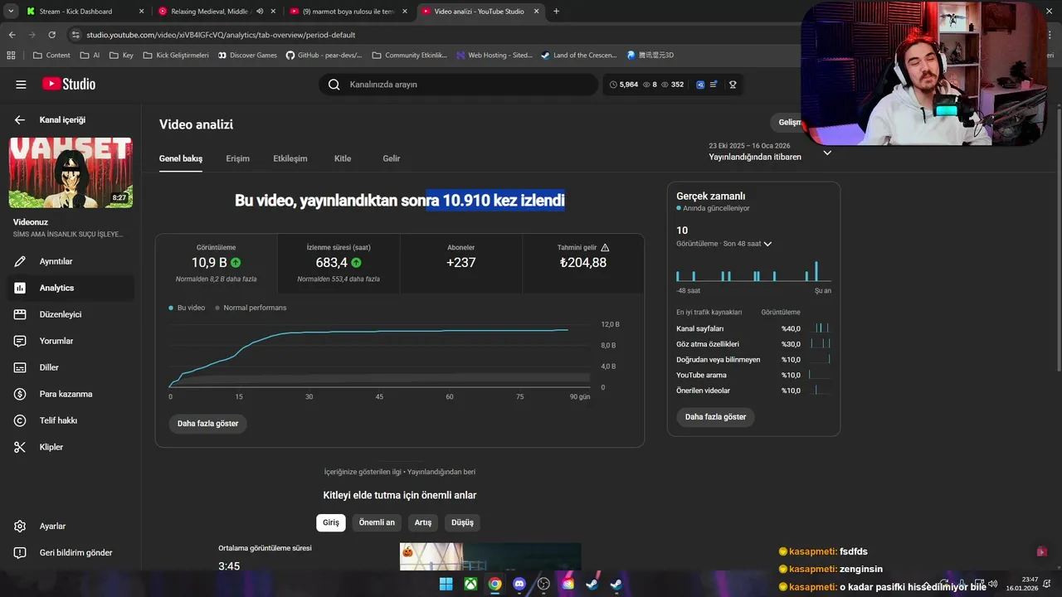1062x597 pixels.
Task: Open Web Hosting bookmark
Action: [x=494, y=56]
